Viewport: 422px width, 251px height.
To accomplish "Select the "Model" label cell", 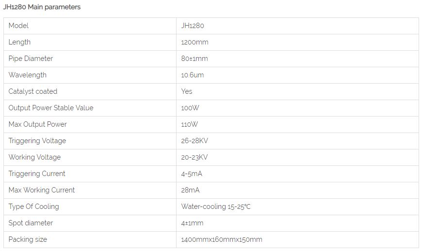I will [x=18, y=26].
